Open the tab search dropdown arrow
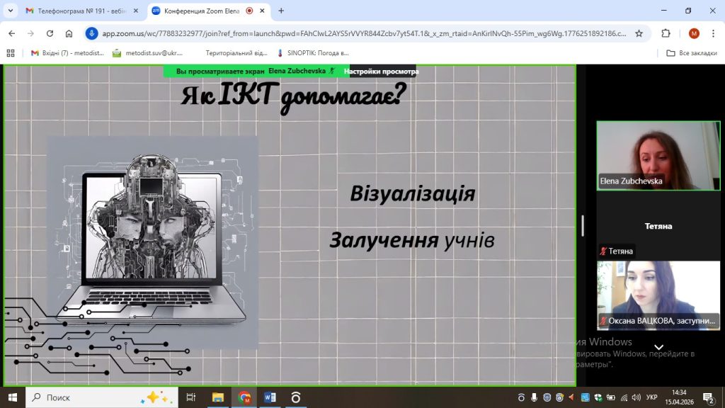This screenshot has height=408, width=725. click(11, 11)
